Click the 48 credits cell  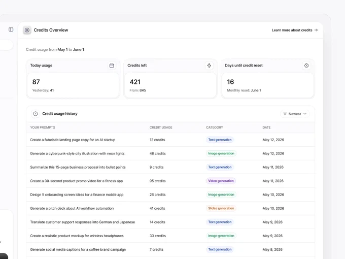pyautogui.click(x=158, y=153)
